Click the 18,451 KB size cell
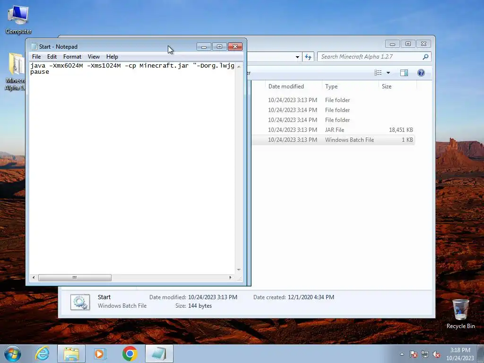Screen dimensions: 484x363 [x=401, y=130]
